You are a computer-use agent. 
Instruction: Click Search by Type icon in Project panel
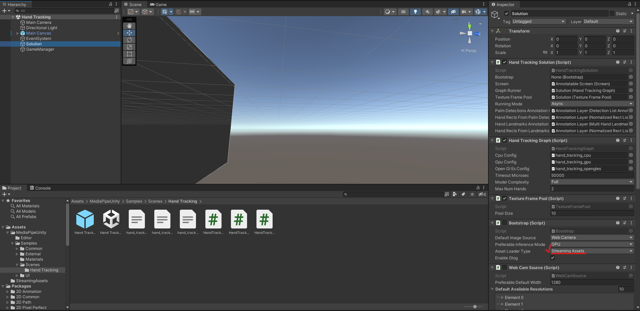454,194
